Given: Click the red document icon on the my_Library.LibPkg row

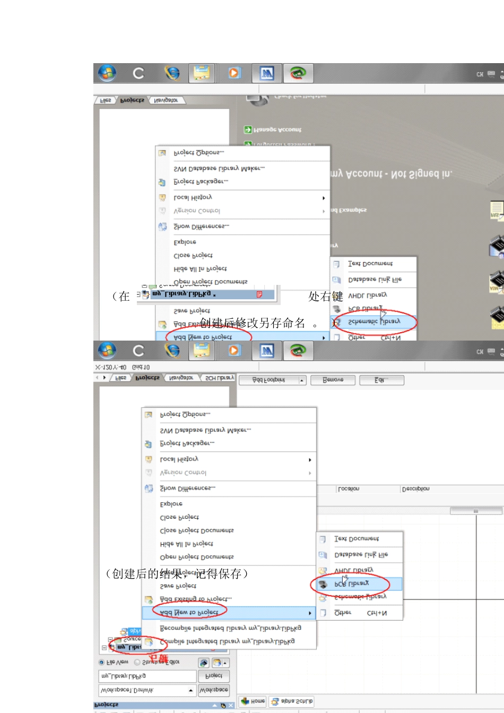Looking at the screenshot, I should coord(259,294).
